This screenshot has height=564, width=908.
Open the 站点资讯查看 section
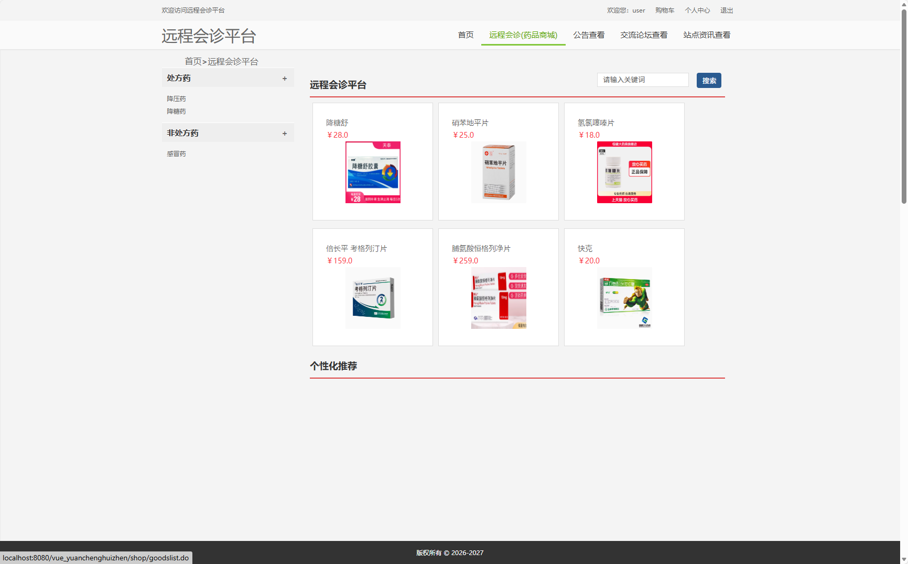(x=706, y=35)
